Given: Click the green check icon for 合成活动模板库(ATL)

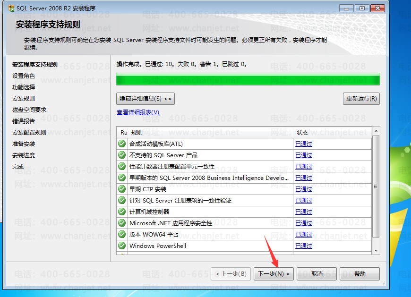Looking at the screenshot, I should point(122,144).
